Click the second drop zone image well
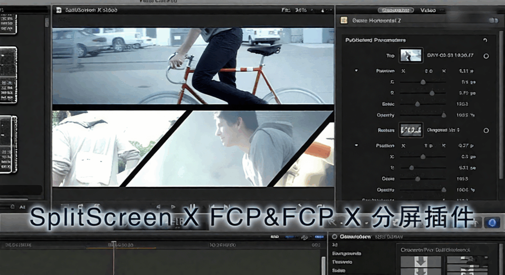 [x=410, y=130]
